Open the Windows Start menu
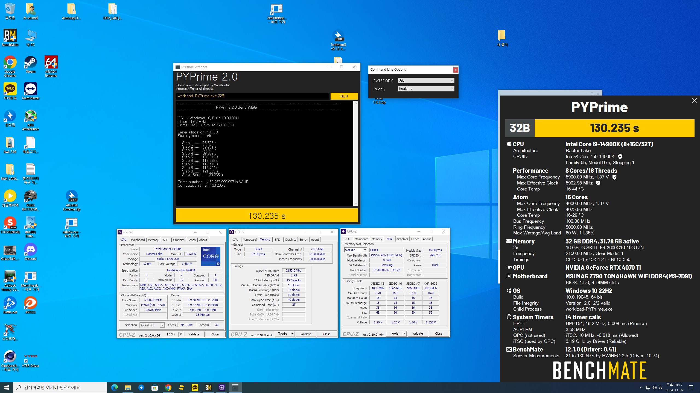700x393 pixels. tap(7, 387)
